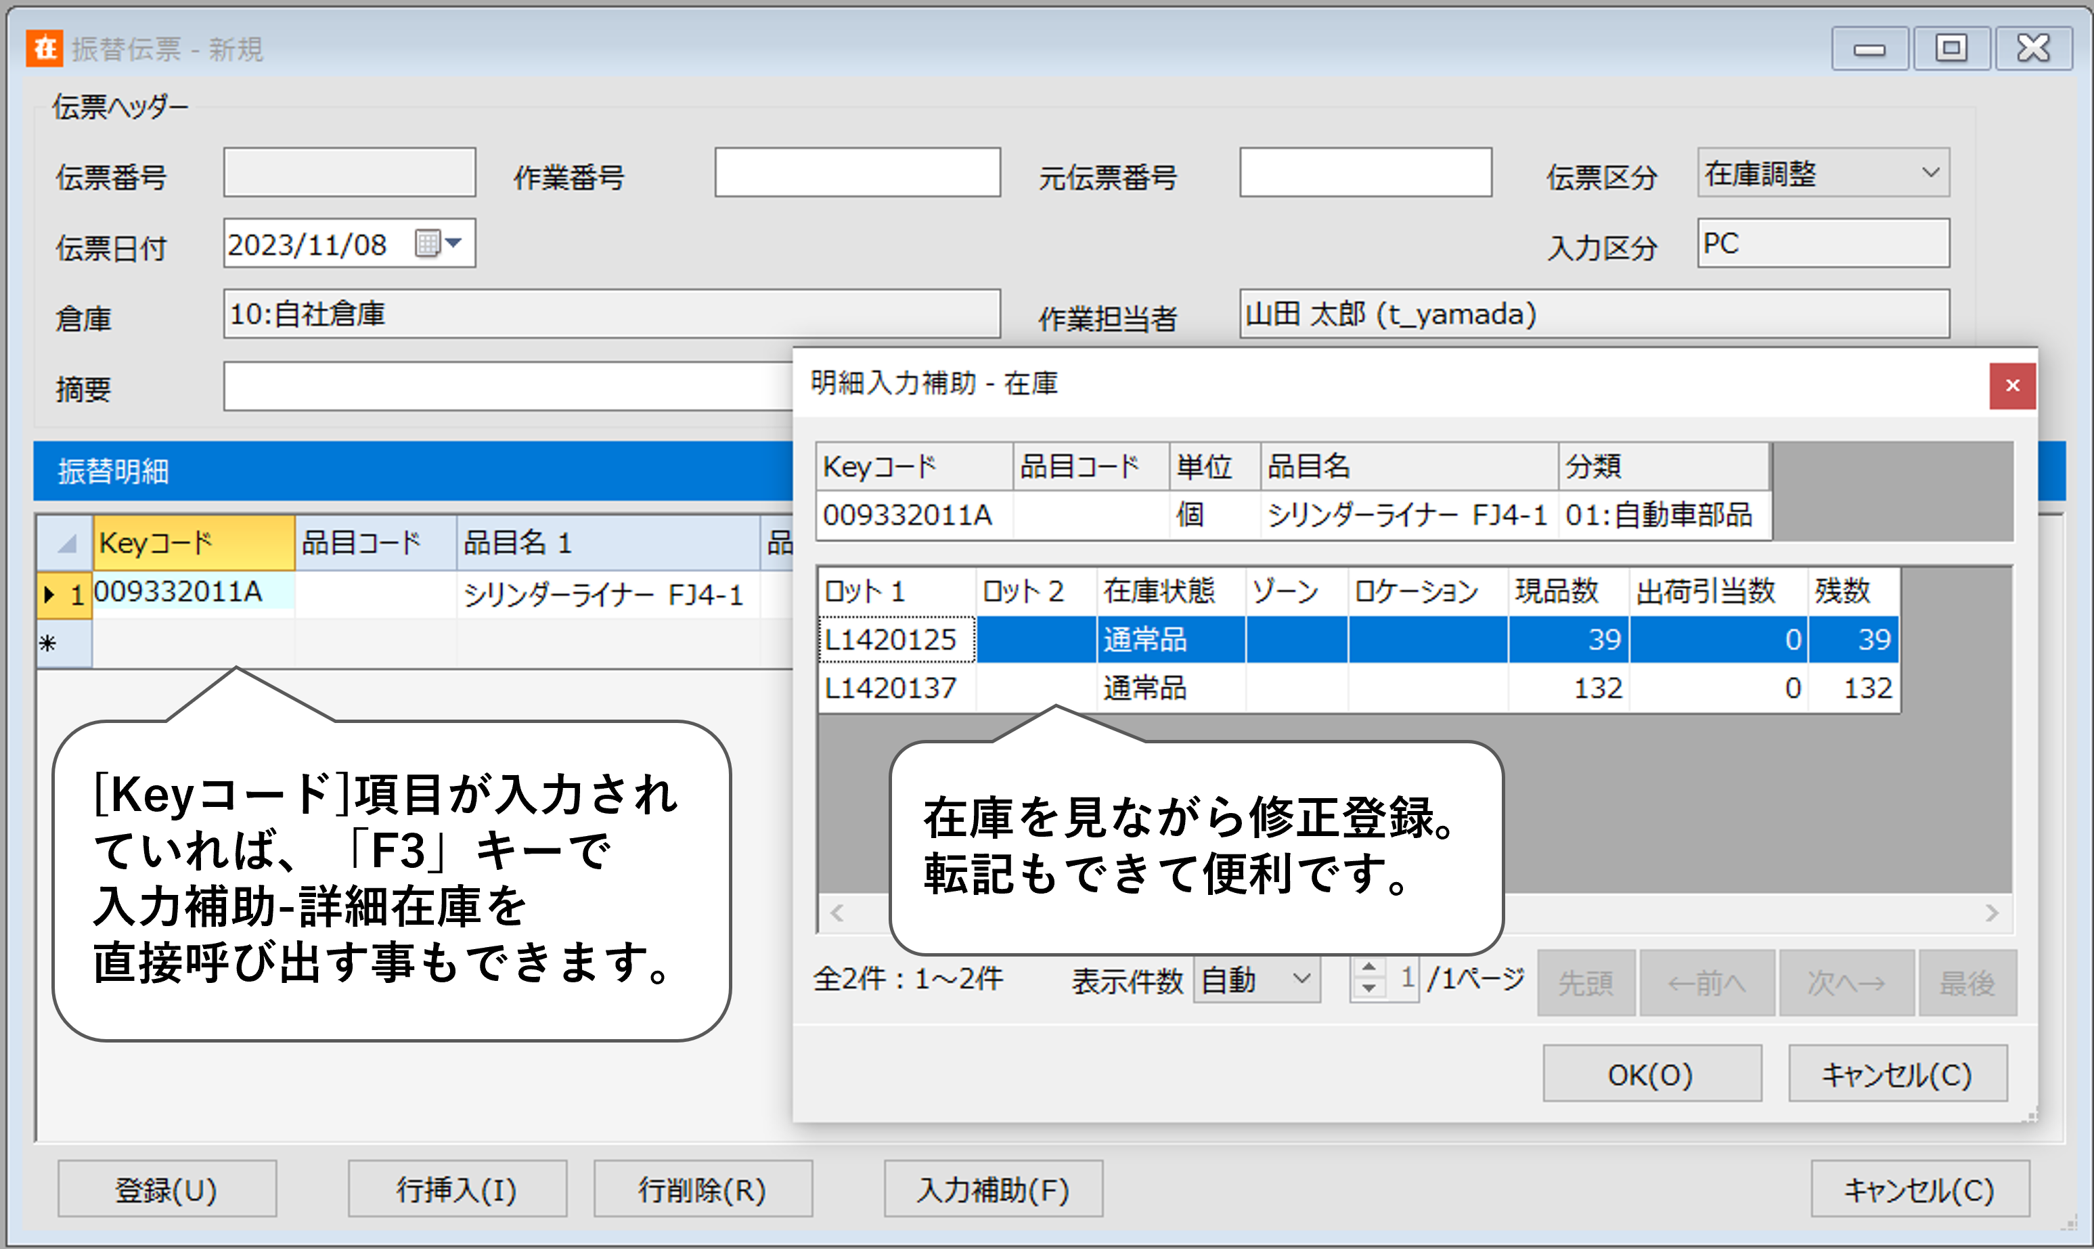2094x1249 pixels.
Task: Click the grid select-all corner triangle
Action: click(66, 544)
